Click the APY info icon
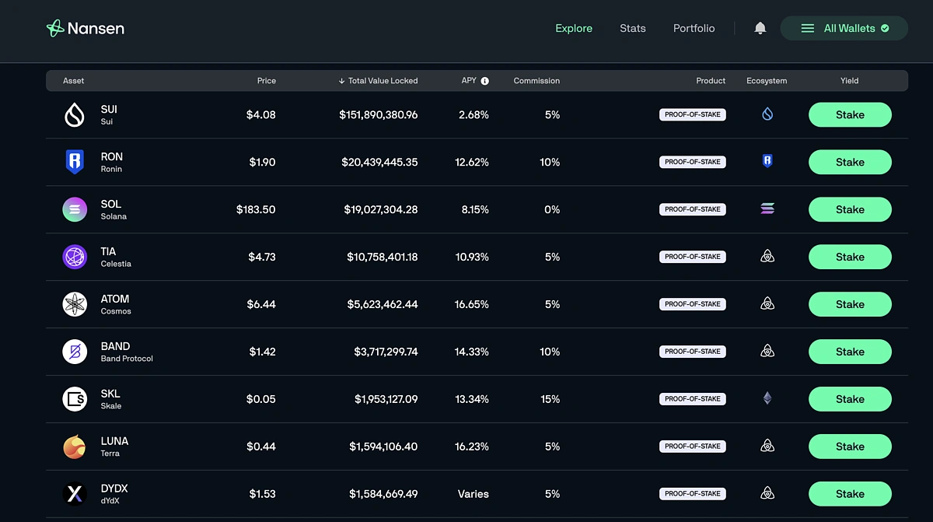 485,81
